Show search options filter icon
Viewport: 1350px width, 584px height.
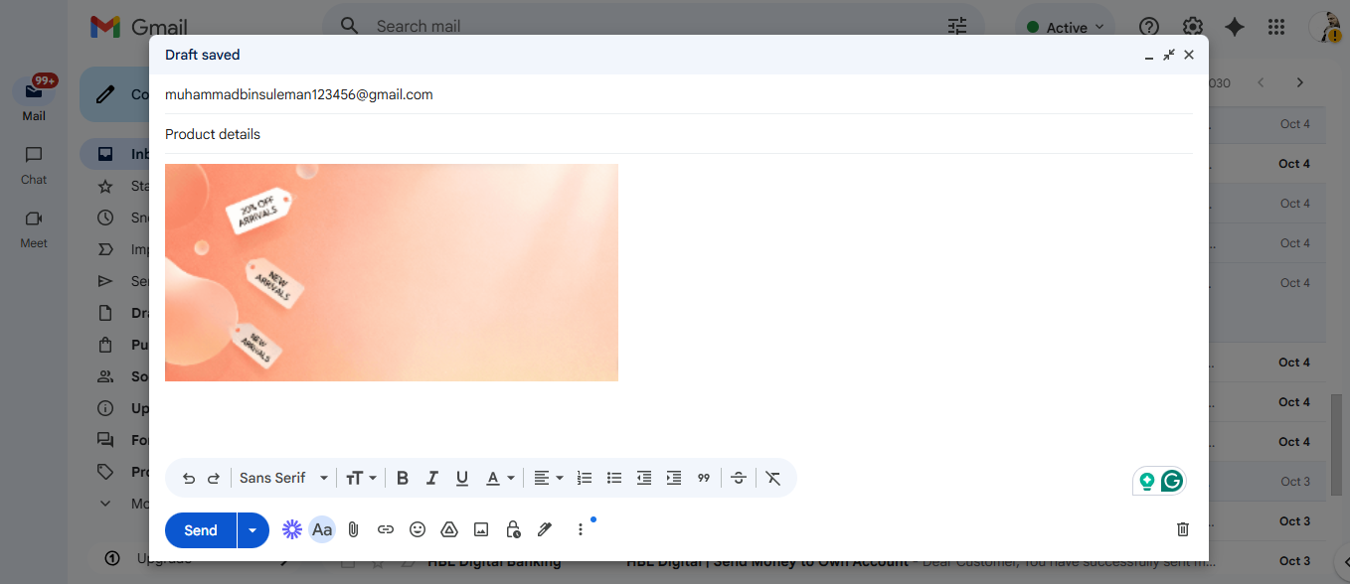coord(957,27)
